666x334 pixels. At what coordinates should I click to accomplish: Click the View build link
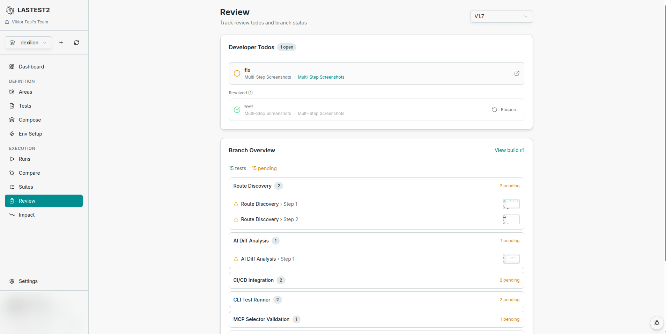[509, 150]
